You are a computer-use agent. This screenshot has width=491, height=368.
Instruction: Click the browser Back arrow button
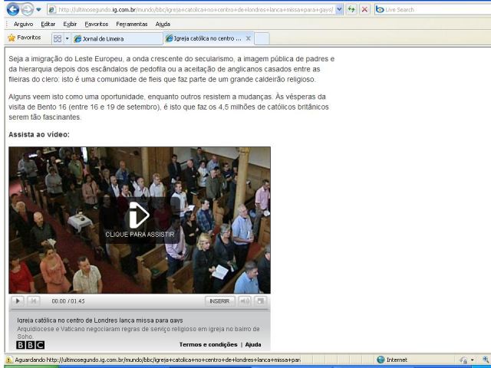pyautogui.click(x=12, y=10)
